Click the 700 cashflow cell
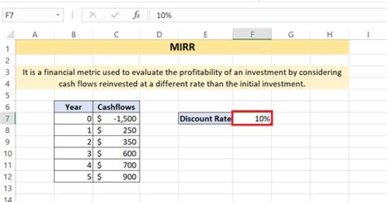387x202 pixels. click(116, 165)
